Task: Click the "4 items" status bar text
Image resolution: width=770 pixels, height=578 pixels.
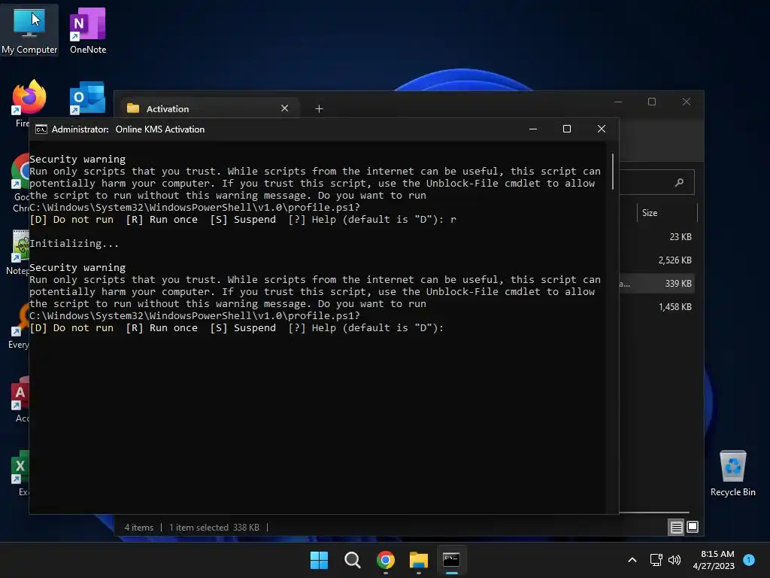Action: 139,528
